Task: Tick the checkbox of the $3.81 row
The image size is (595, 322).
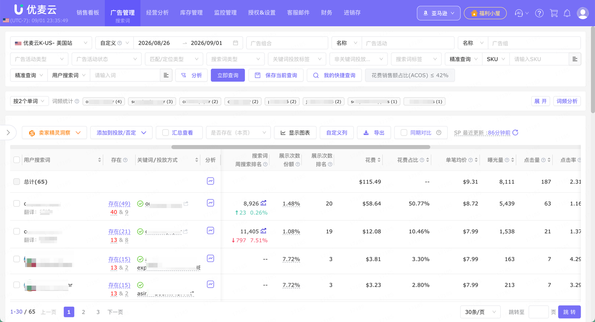Action: pyautogui.click(x=17, y=259)
